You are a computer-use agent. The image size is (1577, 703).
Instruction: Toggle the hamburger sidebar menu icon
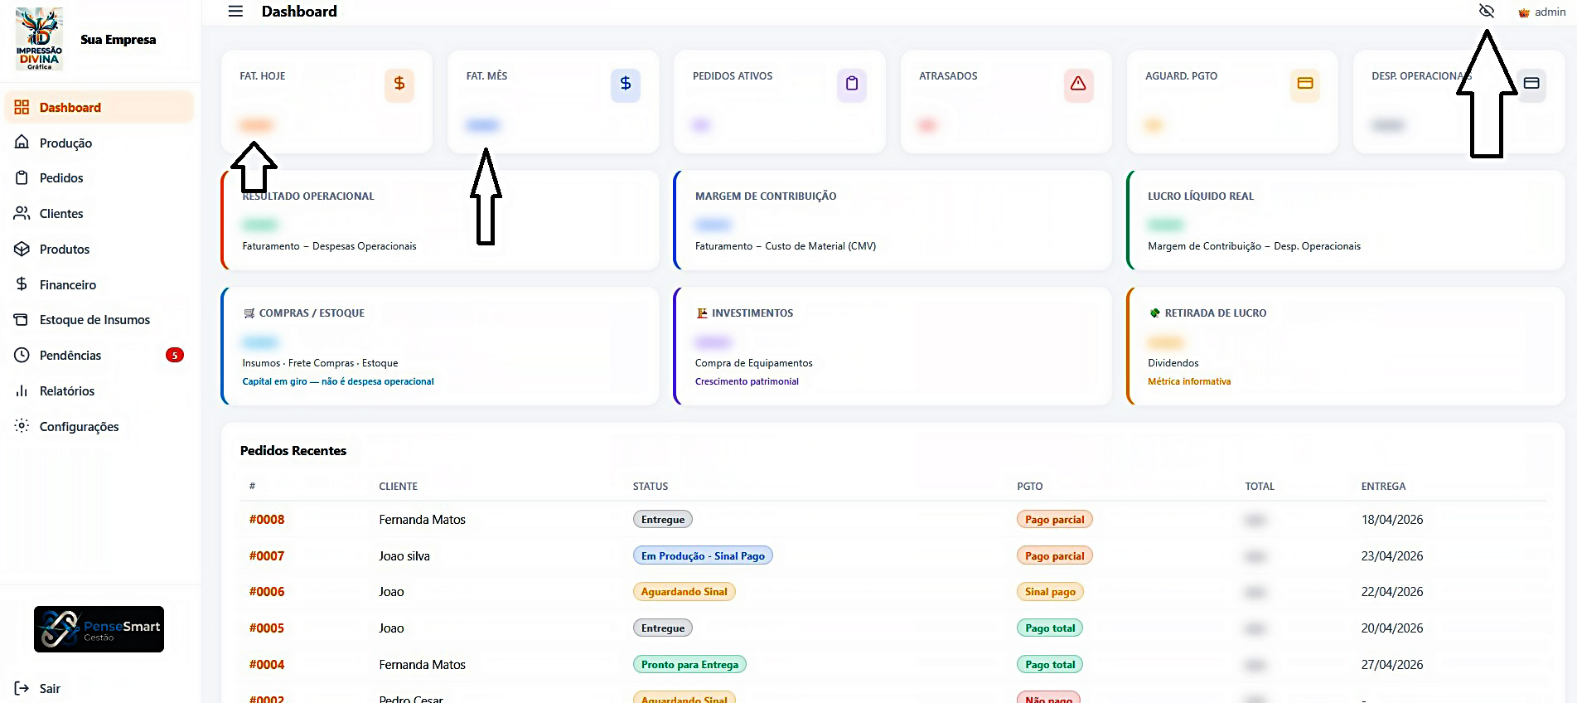click(x=235, y=12)
